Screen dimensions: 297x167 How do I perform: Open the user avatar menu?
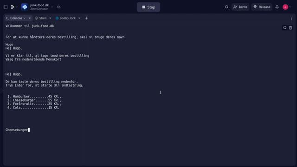point(285,7)
